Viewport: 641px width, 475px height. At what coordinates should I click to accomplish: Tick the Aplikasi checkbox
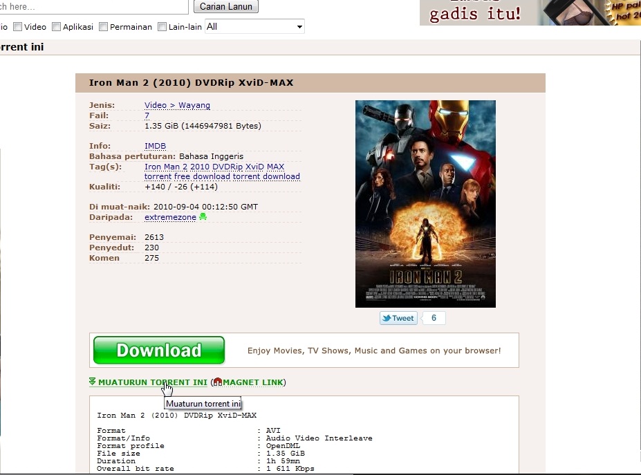[x=57, y=26]
